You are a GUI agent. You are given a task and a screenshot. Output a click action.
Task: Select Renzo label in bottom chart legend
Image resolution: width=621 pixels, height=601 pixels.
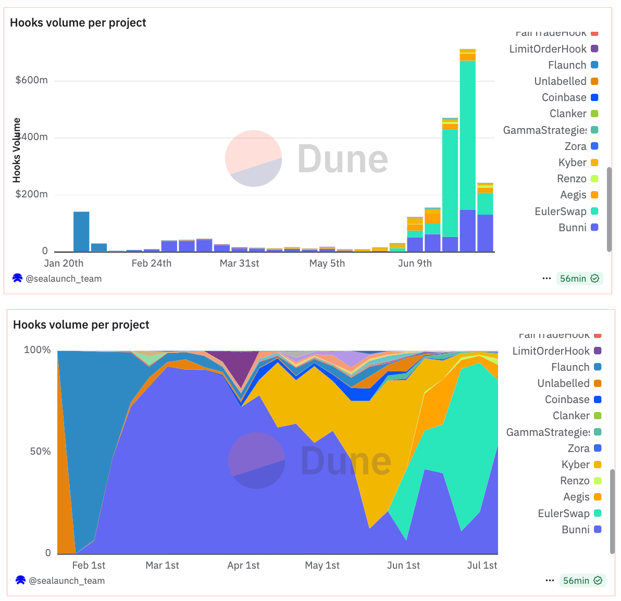(x=575, y=481)
